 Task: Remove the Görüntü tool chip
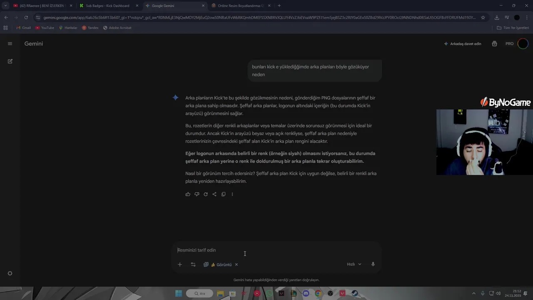coord(236,265)
